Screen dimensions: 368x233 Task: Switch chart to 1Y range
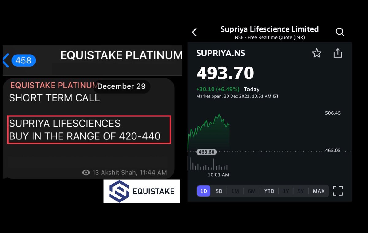click(x=286, y=191)
